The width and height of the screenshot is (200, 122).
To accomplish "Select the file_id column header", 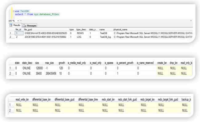I will pos(18,30).
